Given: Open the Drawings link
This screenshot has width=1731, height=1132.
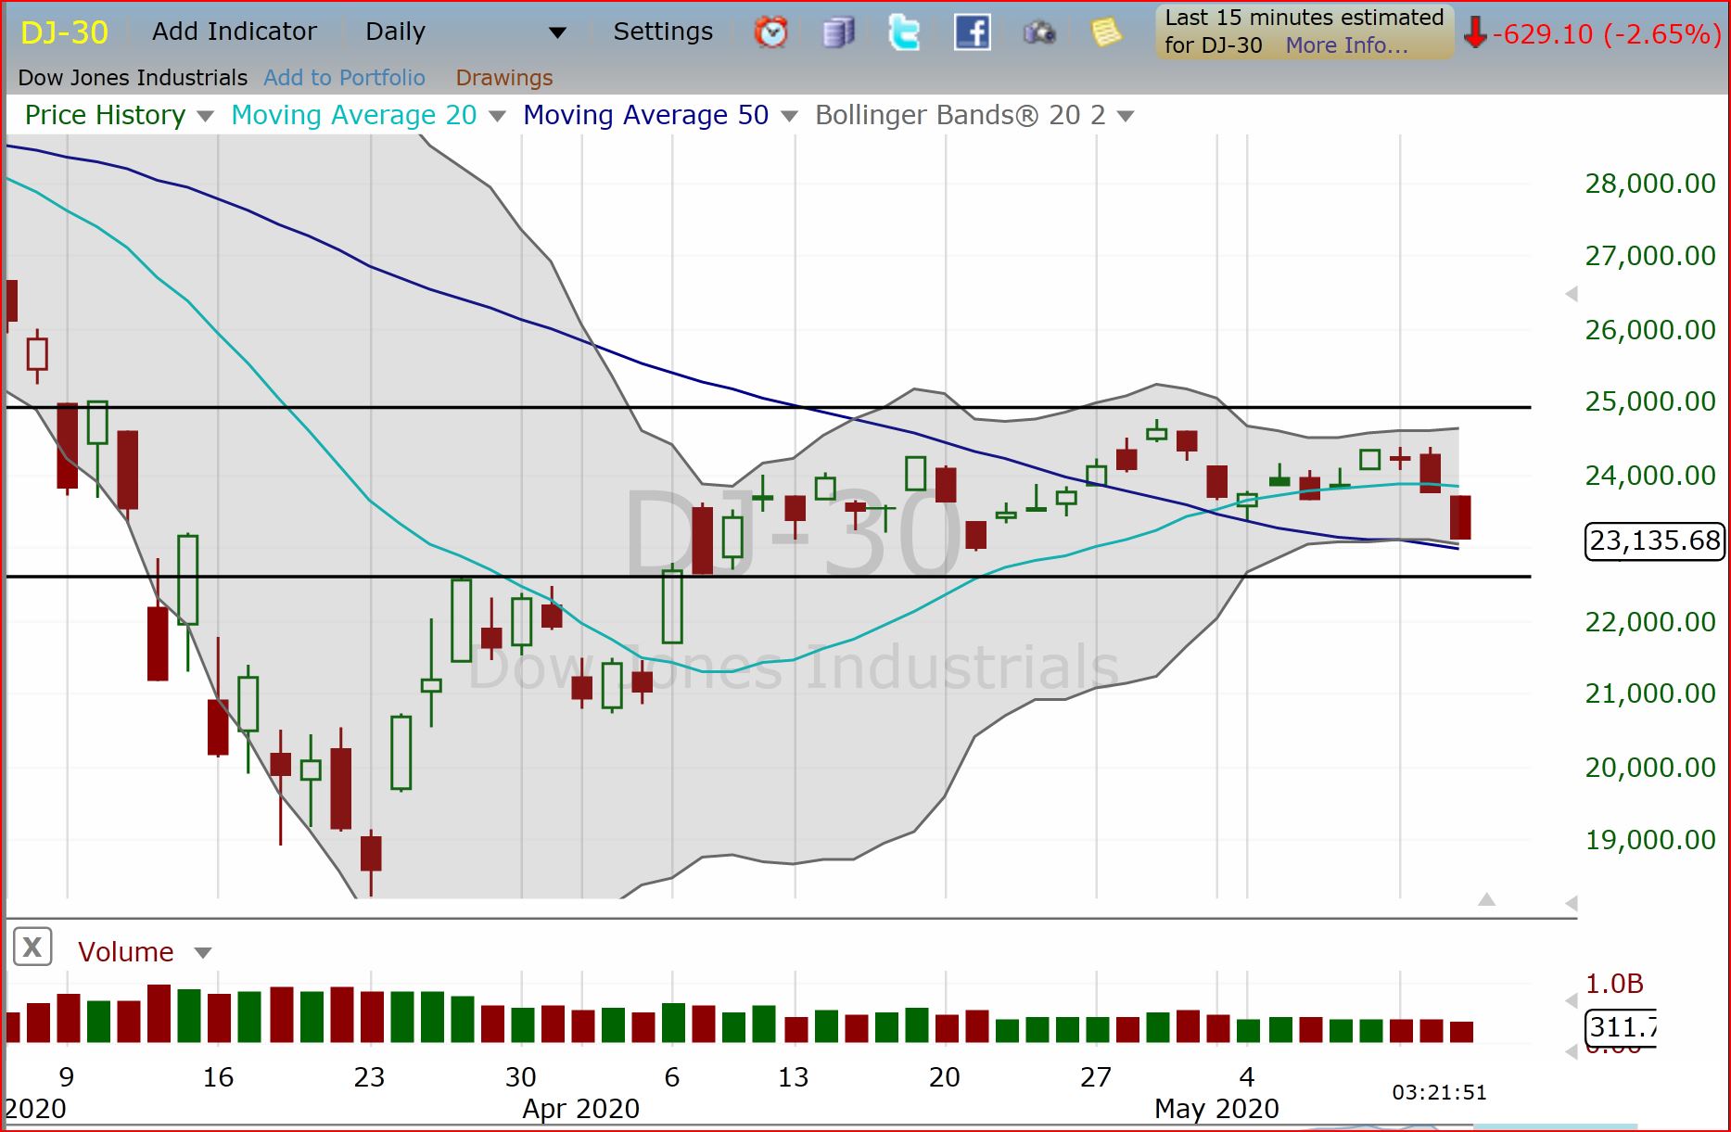Looking at the screenshot, I should 504,78.
